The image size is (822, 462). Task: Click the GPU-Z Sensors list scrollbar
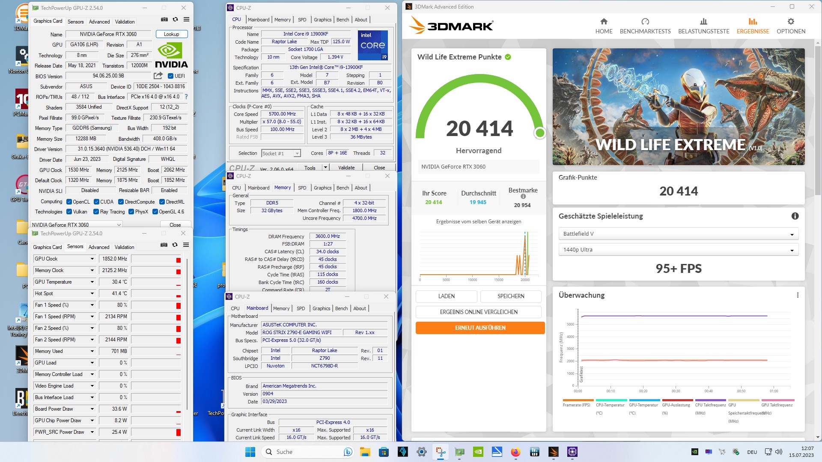[x=187, y=334]
